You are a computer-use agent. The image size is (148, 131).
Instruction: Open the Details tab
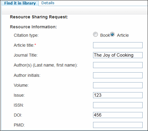pos(48,3)
